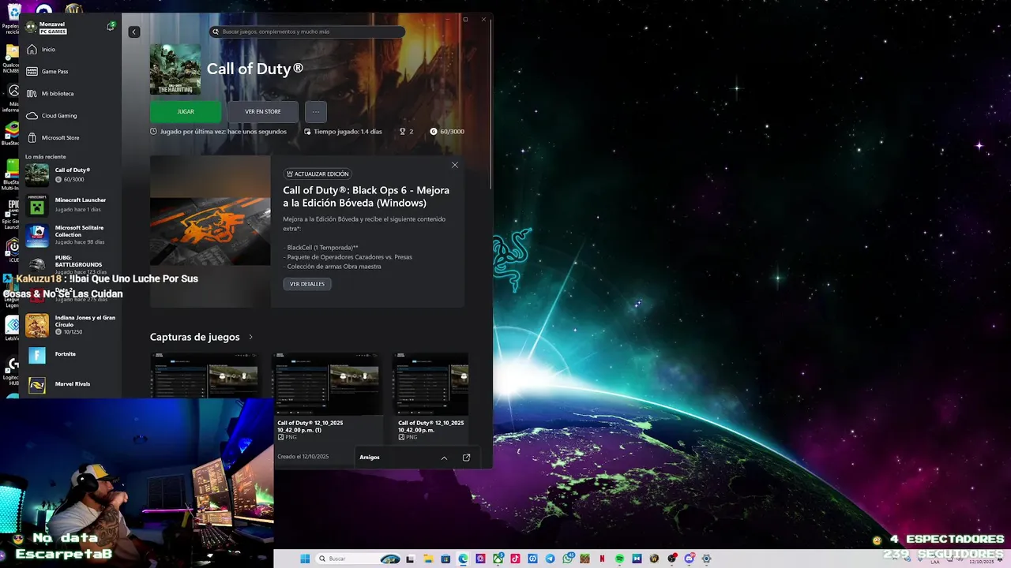Select Marvel Rivals in recent list
The image size is (1011, 568).
(x=71, y=384)
